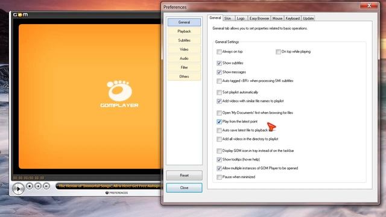Open the Filter preferences category
386x217 pixels.
click(184, 68)
